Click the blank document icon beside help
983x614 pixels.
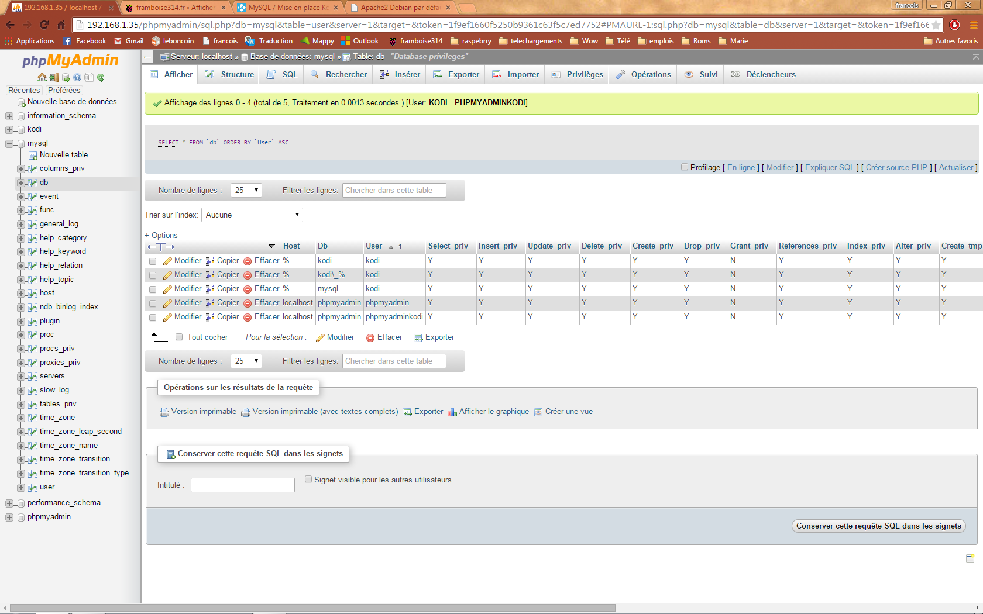[x=88, y=77]
